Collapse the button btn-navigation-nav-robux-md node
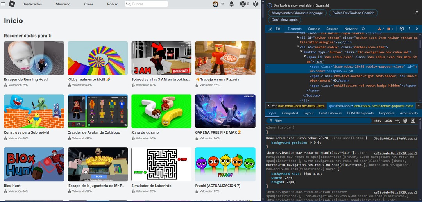 tap(301, 52)
